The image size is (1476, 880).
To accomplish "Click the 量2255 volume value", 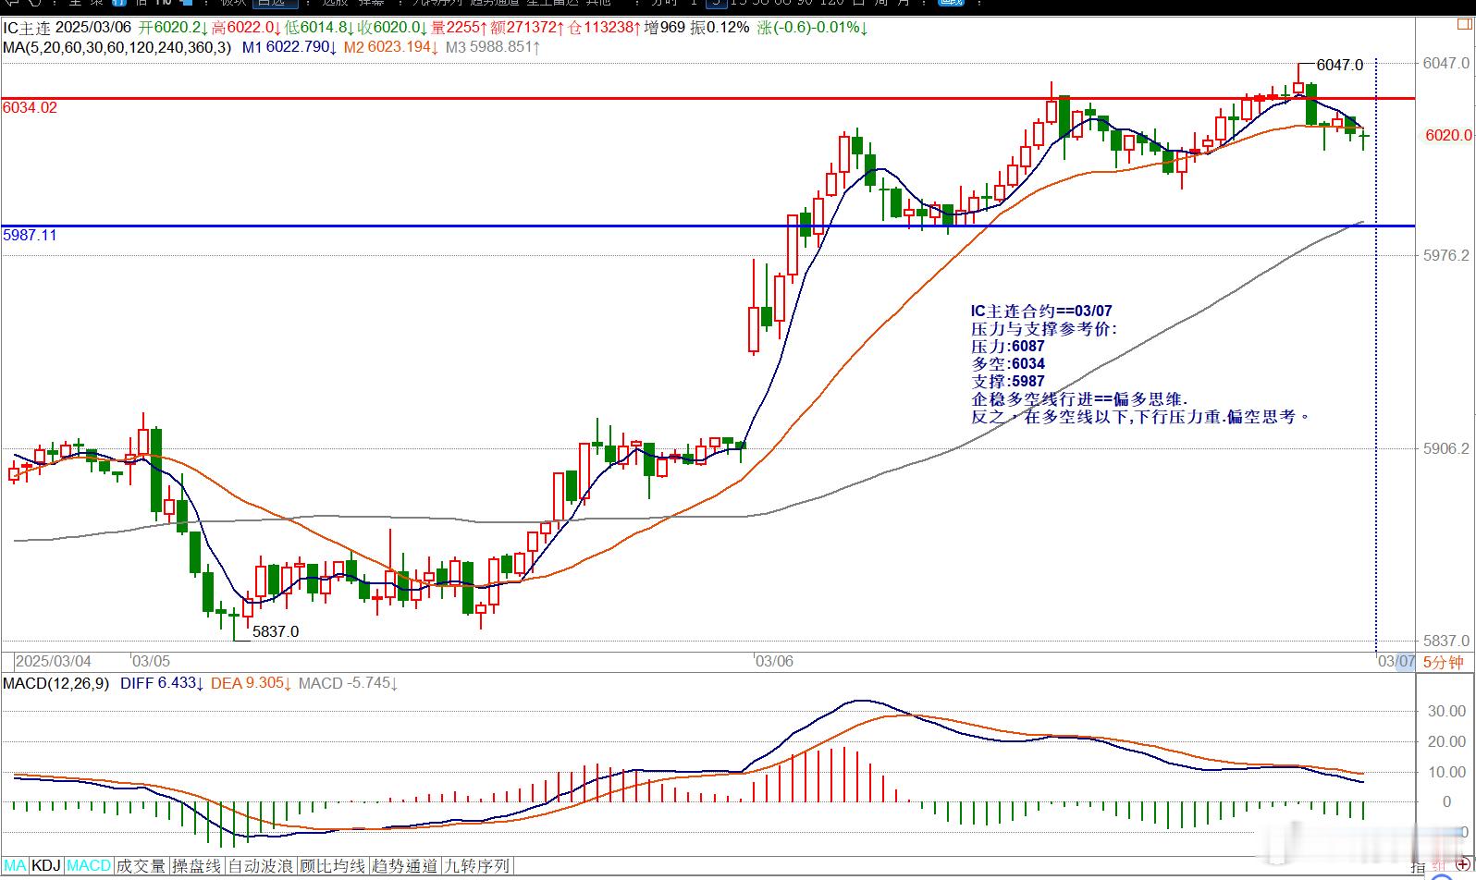I will [457, 28].
